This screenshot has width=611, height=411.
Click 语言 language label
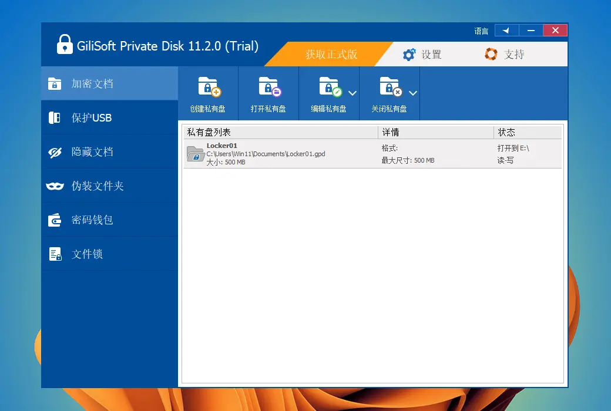pyautogui.click(x=481, y=31)
